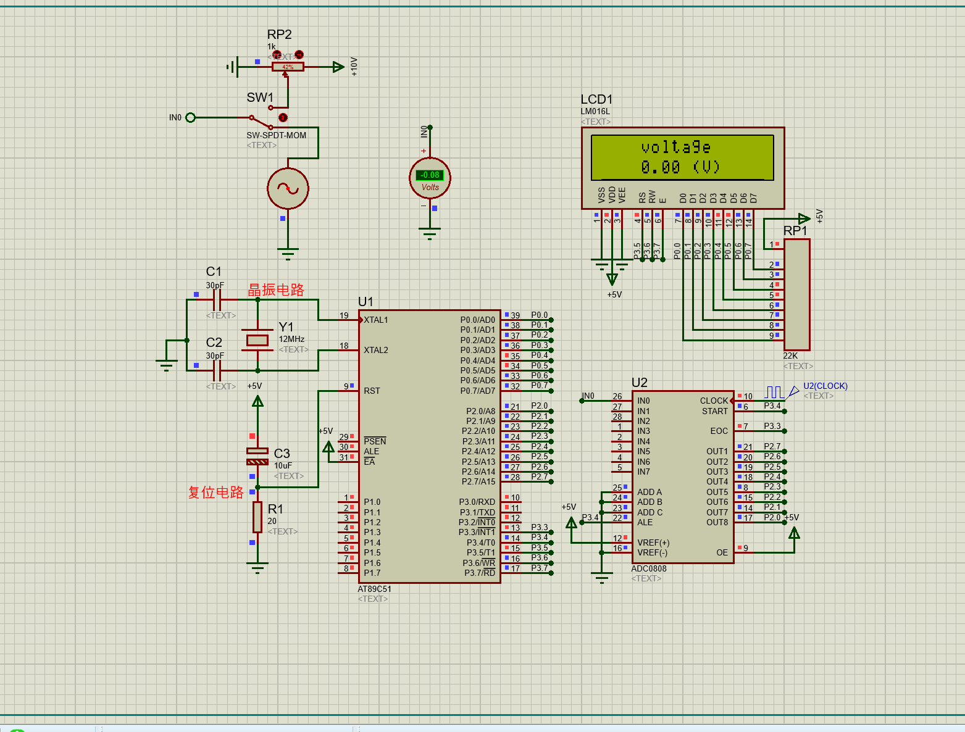Viewport: 965px width, 732px height.
Task: Click the red label 复位电路
Action: click(216, 492)
